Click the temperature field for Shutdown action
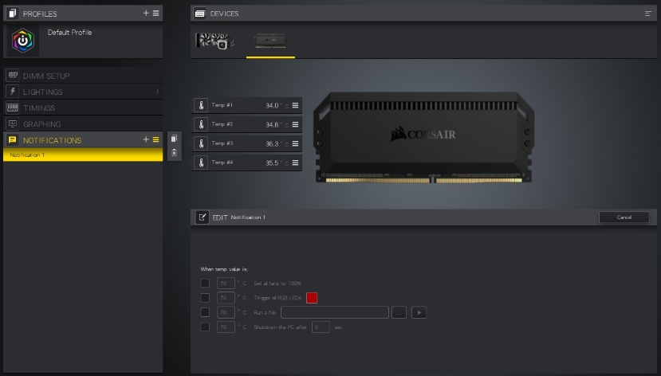 pos(226,327)
